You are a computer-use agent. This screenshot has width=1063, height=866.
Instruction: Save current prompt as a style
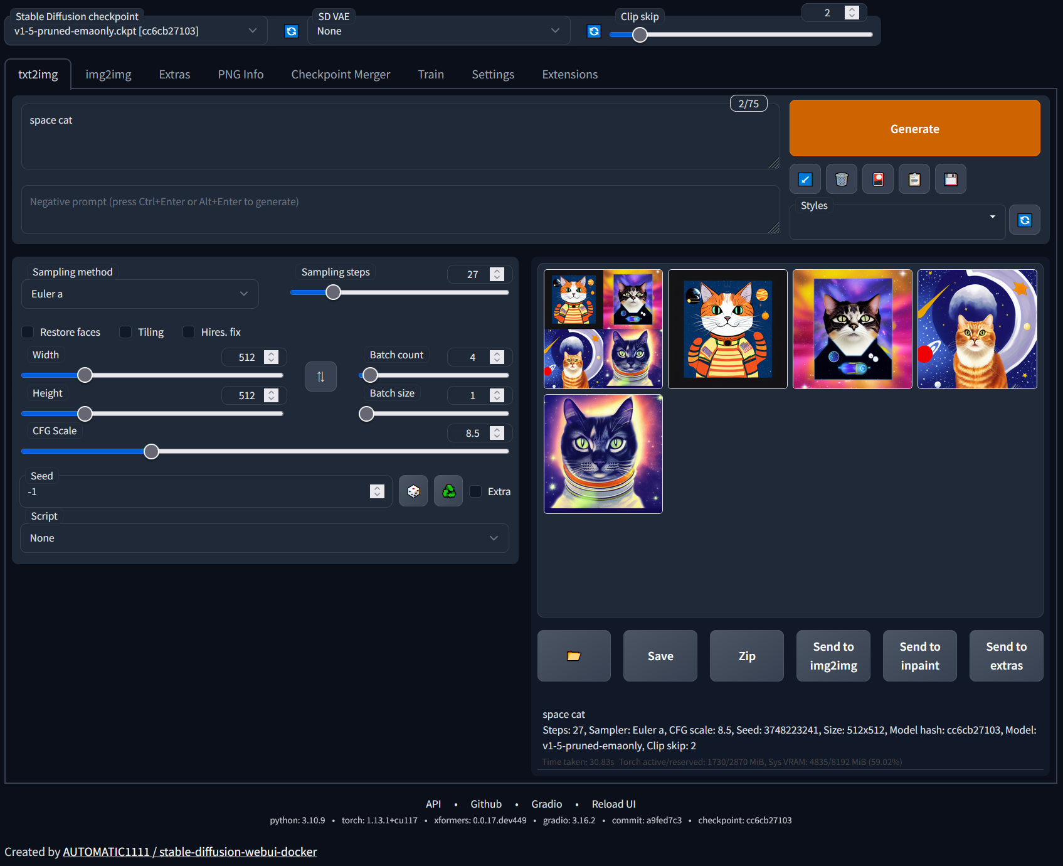[x=950, y=179]
